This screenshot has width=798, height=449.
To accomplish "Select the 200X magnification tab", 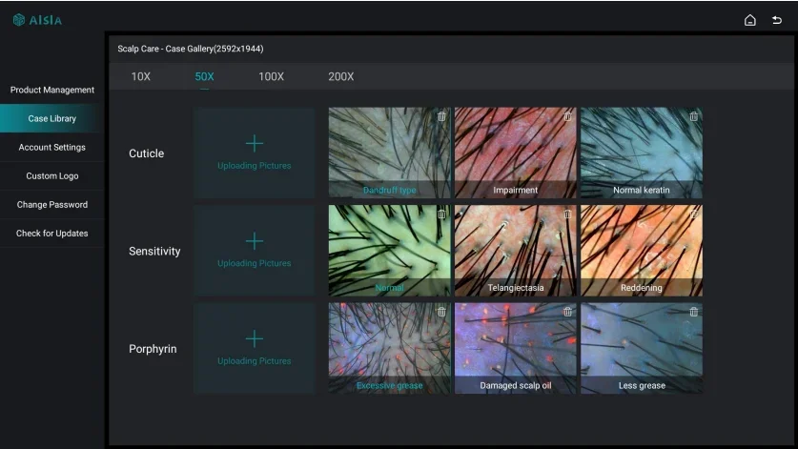I will [340, 77].
